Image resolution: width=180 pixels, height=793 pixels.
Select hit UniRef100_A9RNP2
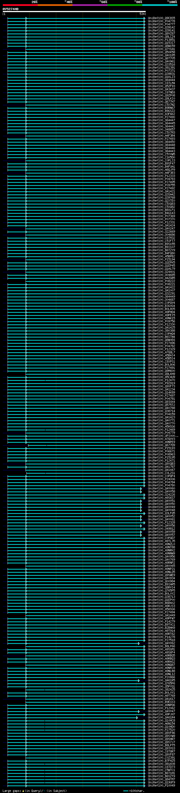[x=161, y=563]
